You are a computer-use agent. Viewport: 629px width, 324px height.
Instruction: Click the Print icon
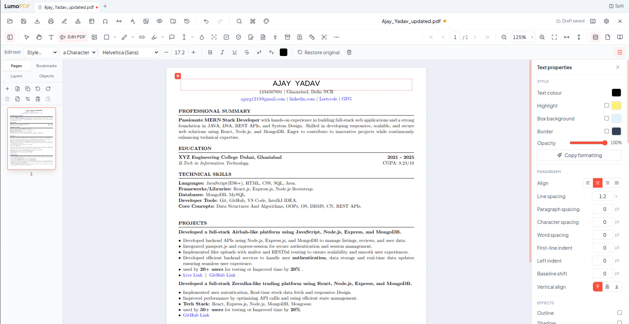click(51, 21)
